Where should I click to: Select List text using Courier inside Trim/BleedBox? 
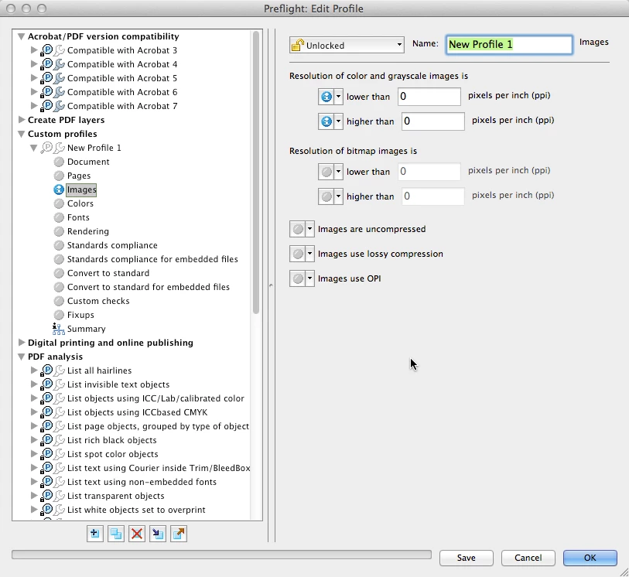(x=159, y=468)
